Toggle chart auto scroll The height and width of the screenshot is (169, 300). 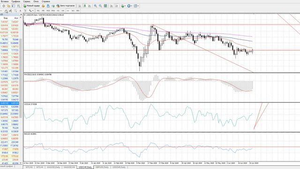(112, 6)
